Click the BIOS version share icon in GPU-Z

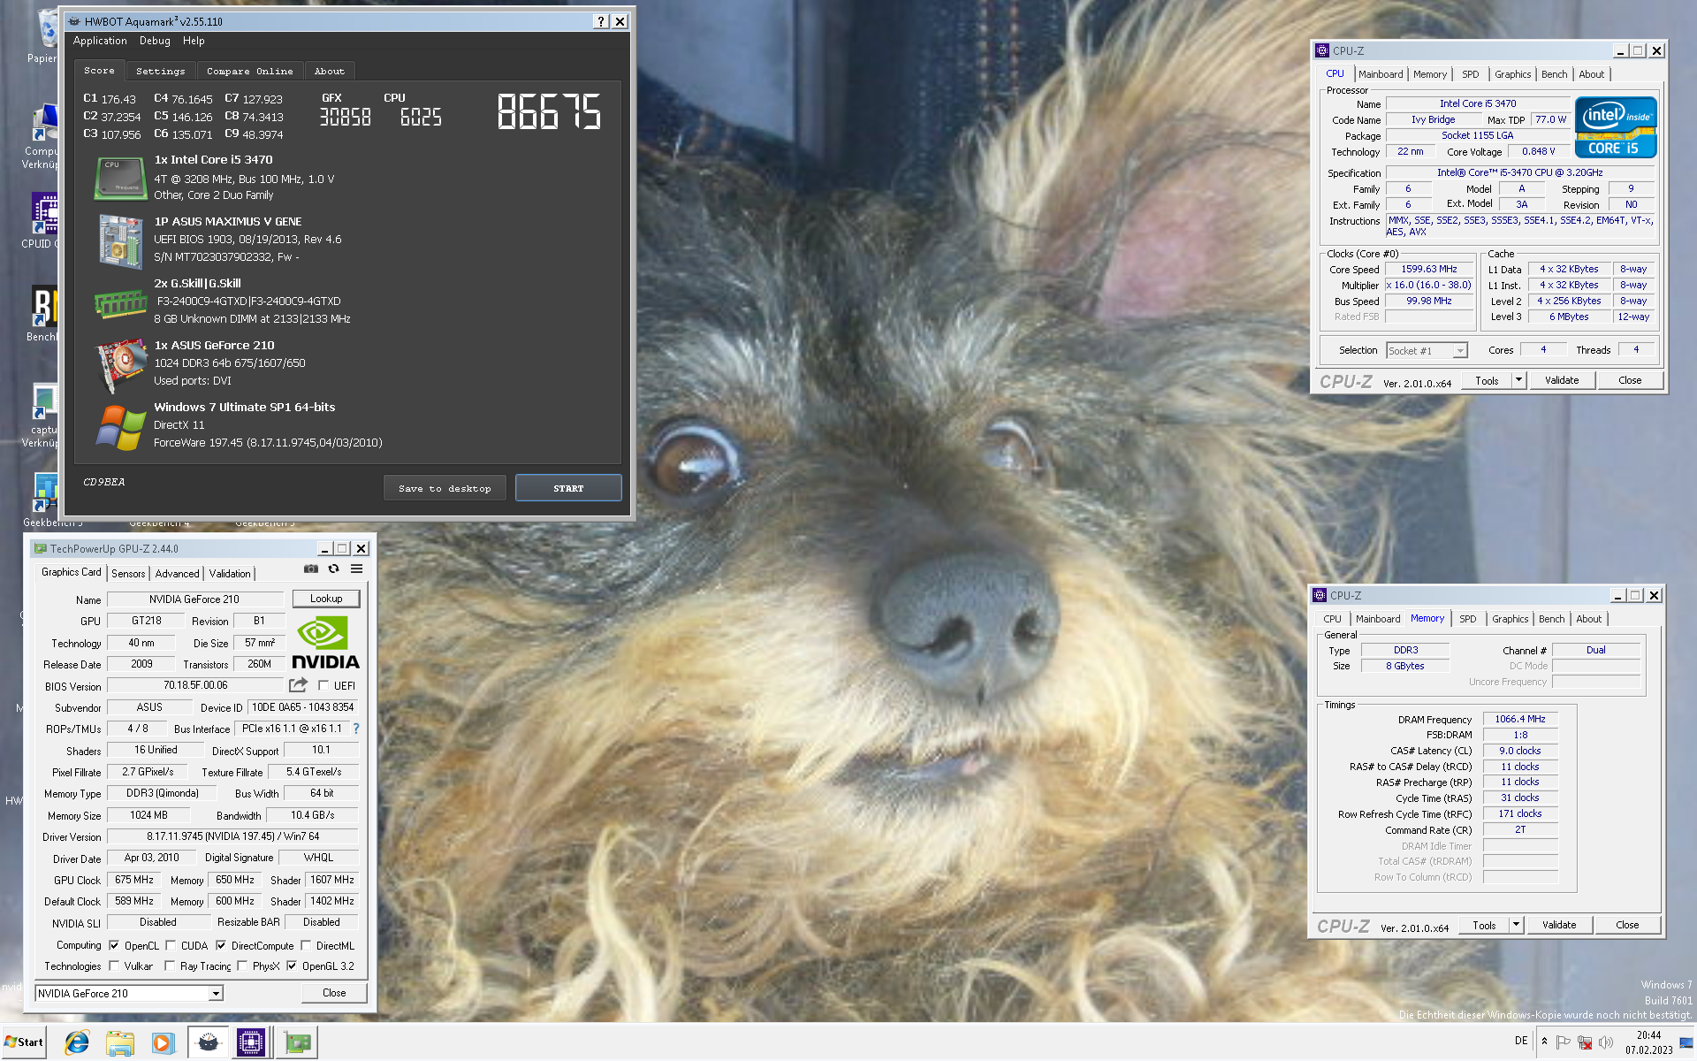point(298,685)
